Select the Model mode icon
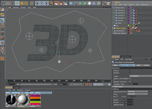 point(2,20)
